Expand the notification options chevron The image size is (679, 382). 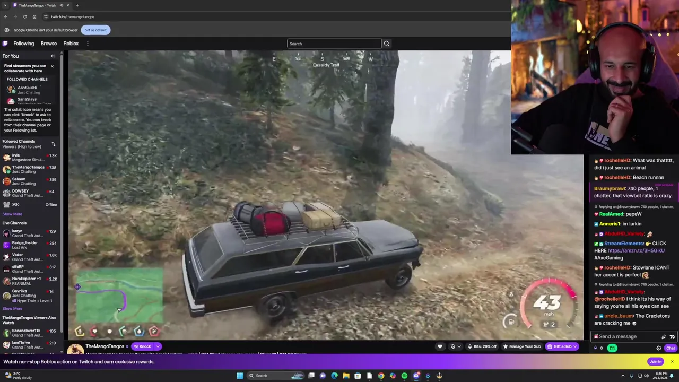[x=459, y=346]
